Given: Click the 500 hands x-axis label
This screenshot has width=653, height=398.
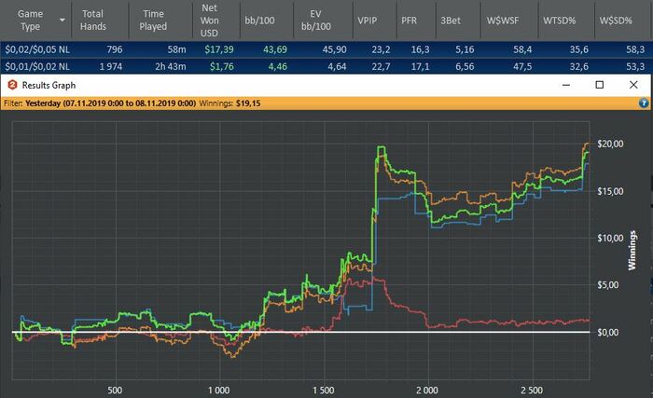Looking at the screenshot, I should click(x=115, y=391).
